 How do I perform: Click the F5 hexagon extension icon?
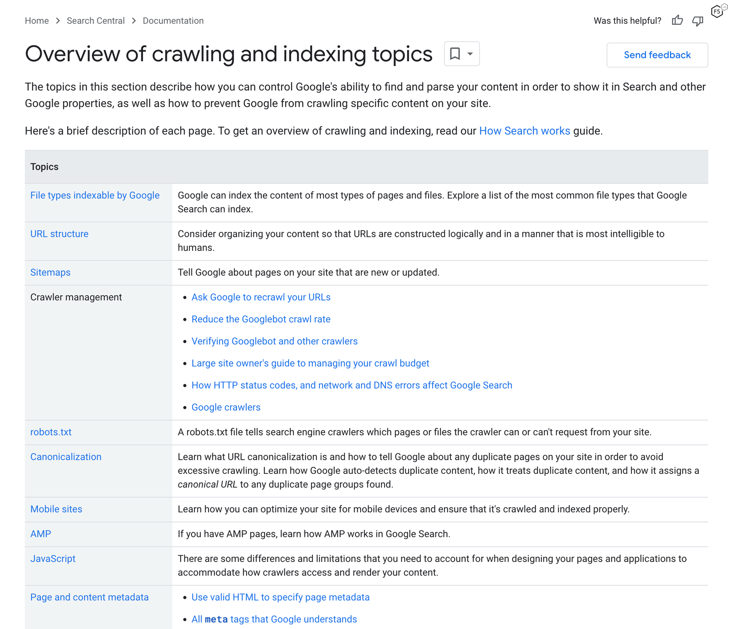click(x=717, y=11)
